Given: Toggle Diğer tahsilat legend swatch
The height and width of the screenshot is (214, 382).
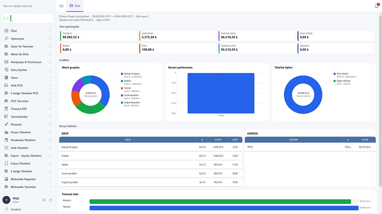Looking at the screenshot, I should 335,81.
